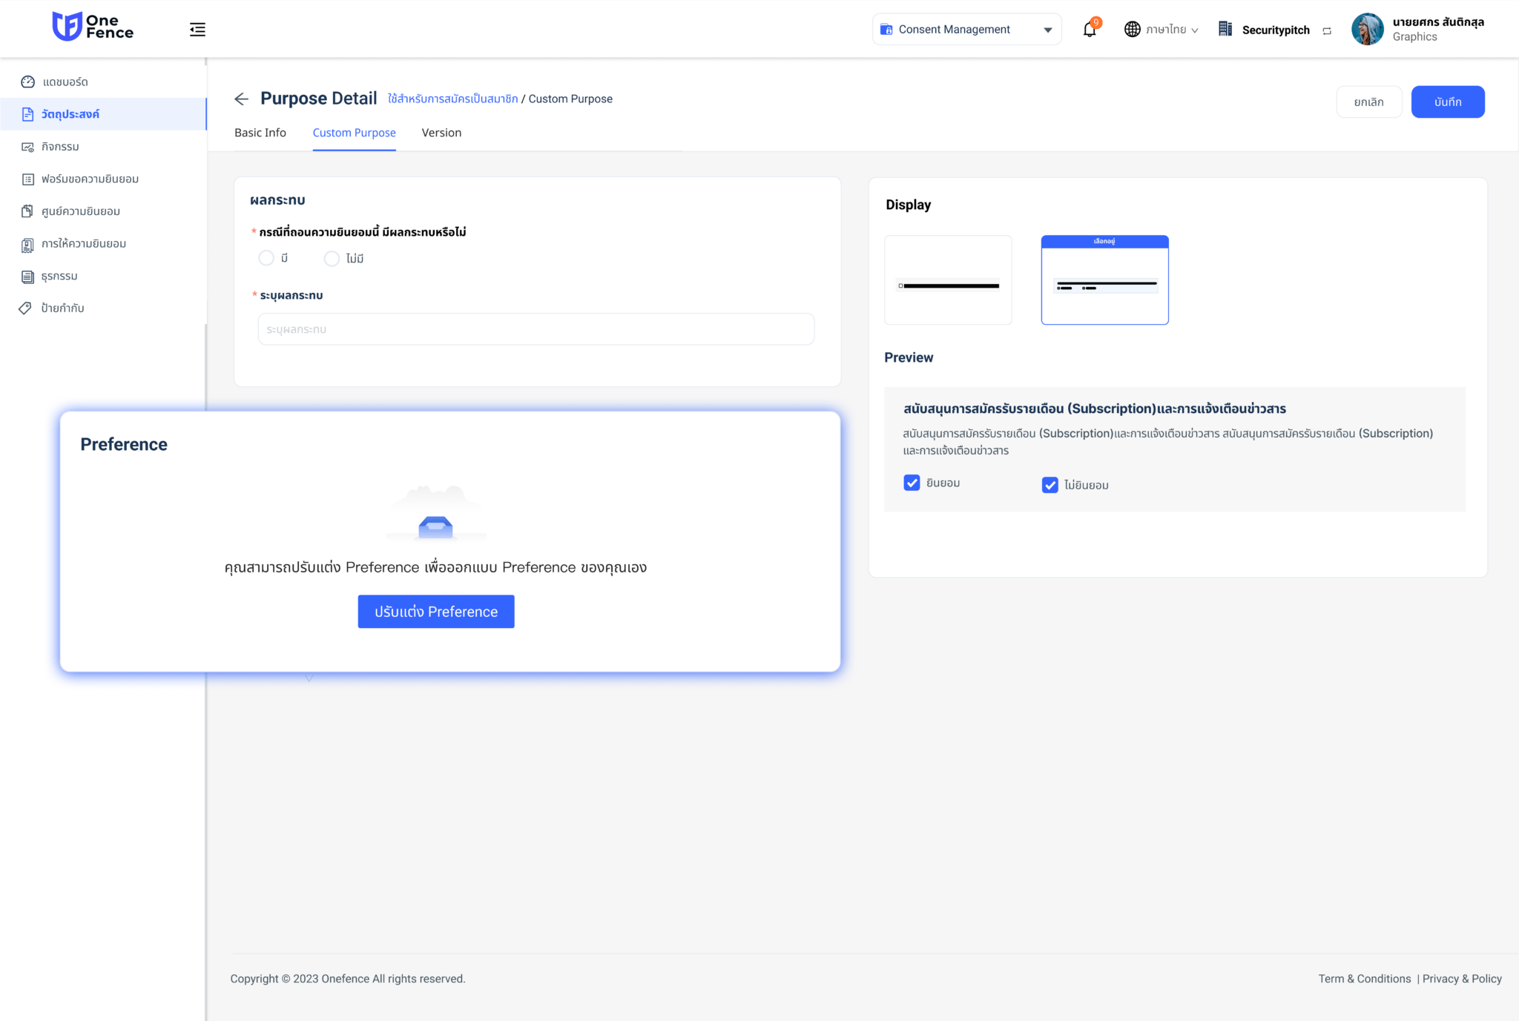Click the ระบุผลกระทบ input field
Viewport: 1519px width, 1021px height.
pyautogui.click(x=536, y=328)
